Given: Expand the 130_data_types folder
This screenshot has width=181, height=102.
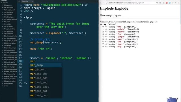Looking at the screenshot, I should tap(3, 17).
